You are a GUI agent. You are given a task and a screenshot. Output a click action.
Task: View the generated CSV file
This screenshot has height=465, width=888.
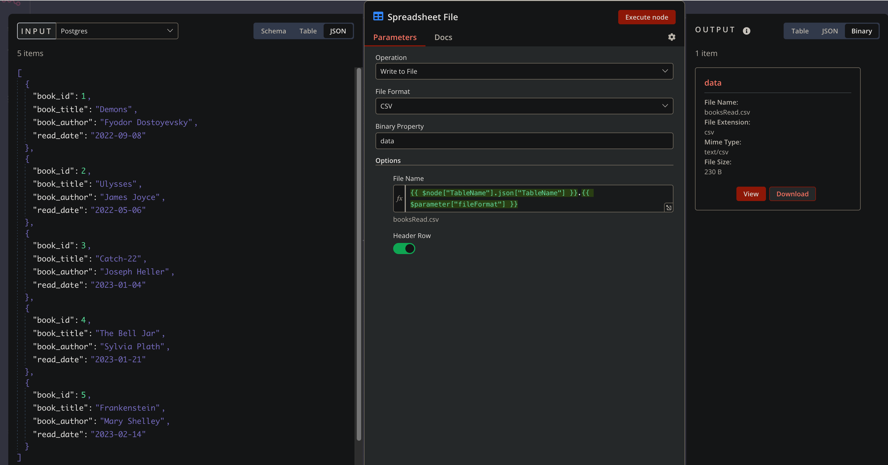click(x=751, y=194)
